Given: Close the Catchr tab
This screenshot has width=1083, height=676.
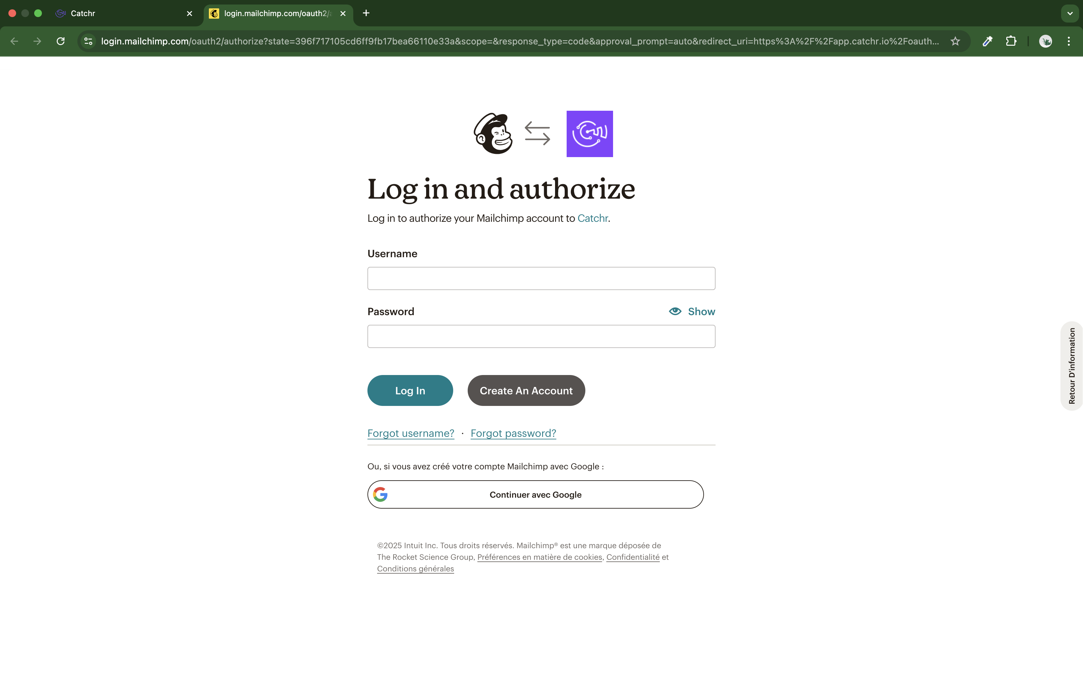Looking at the screenshot, I should 190,14.
